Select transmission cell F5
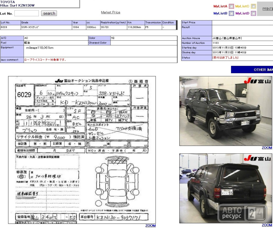Viewport: 273px width, 228px height. [x=153, y=27]
